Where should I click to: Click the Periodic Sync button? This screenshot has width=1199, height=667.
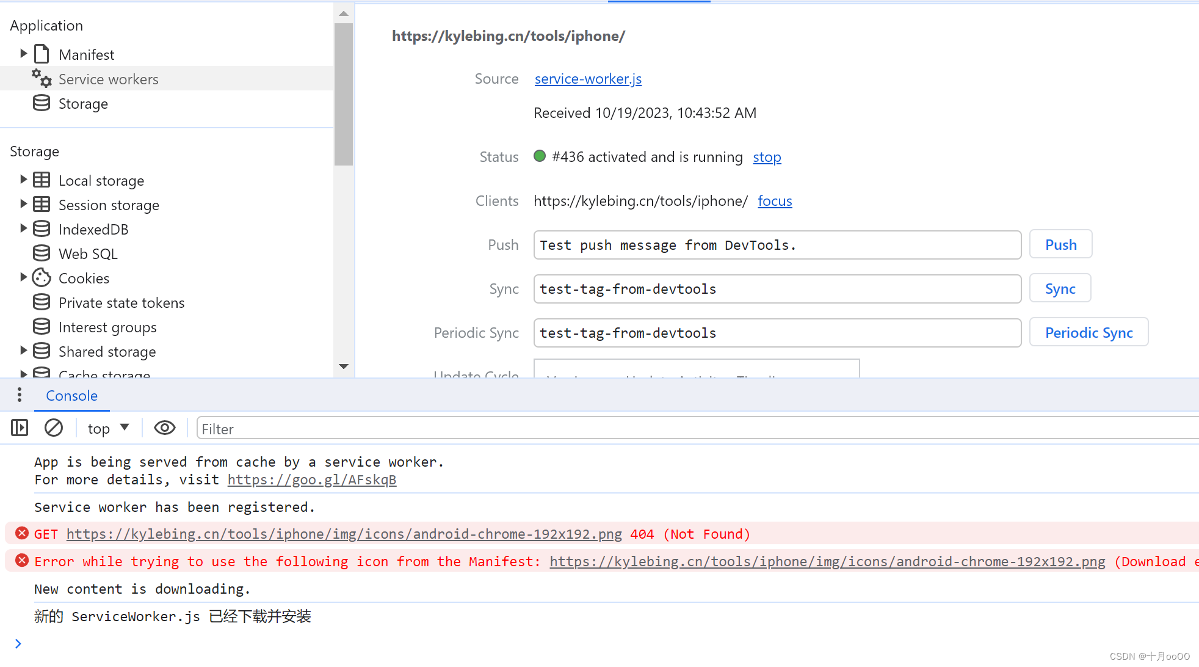pyautogui.click(x=1089, y=332)
